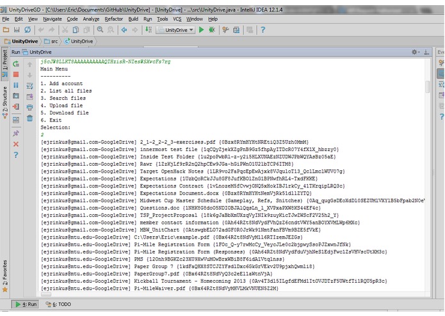
Task: Start debugging with the bug icon
Action: click(212, 30)
